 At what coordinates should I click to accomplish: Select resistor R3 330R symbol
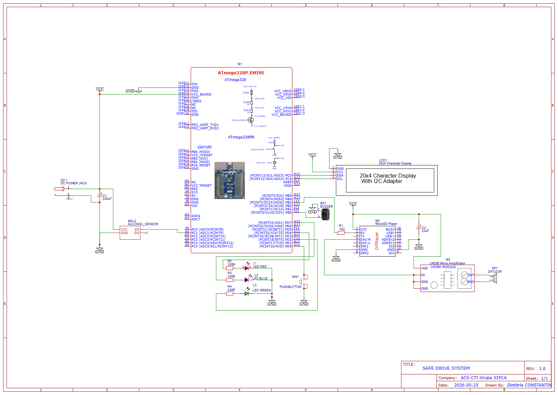tap(230, 280)
